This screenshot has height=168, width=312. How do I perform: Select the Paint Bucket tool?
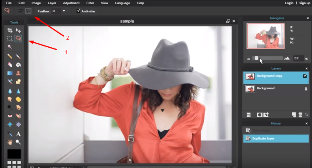(18, 65)
